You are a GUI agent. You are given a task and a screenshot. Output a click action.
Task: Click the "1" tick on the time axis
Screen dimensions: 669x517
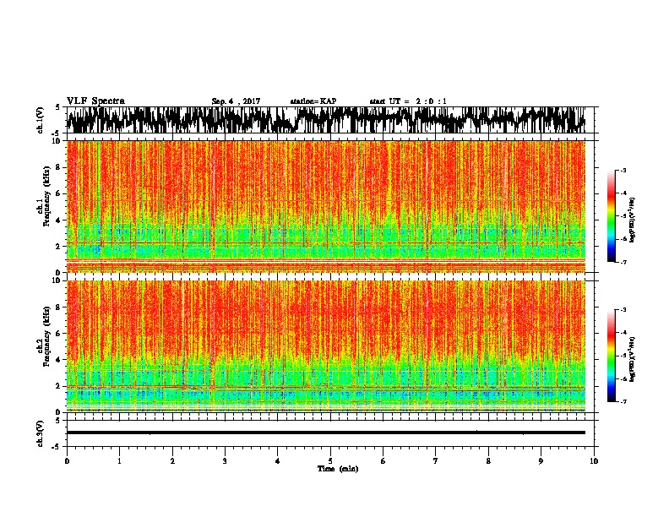[119, 461]
